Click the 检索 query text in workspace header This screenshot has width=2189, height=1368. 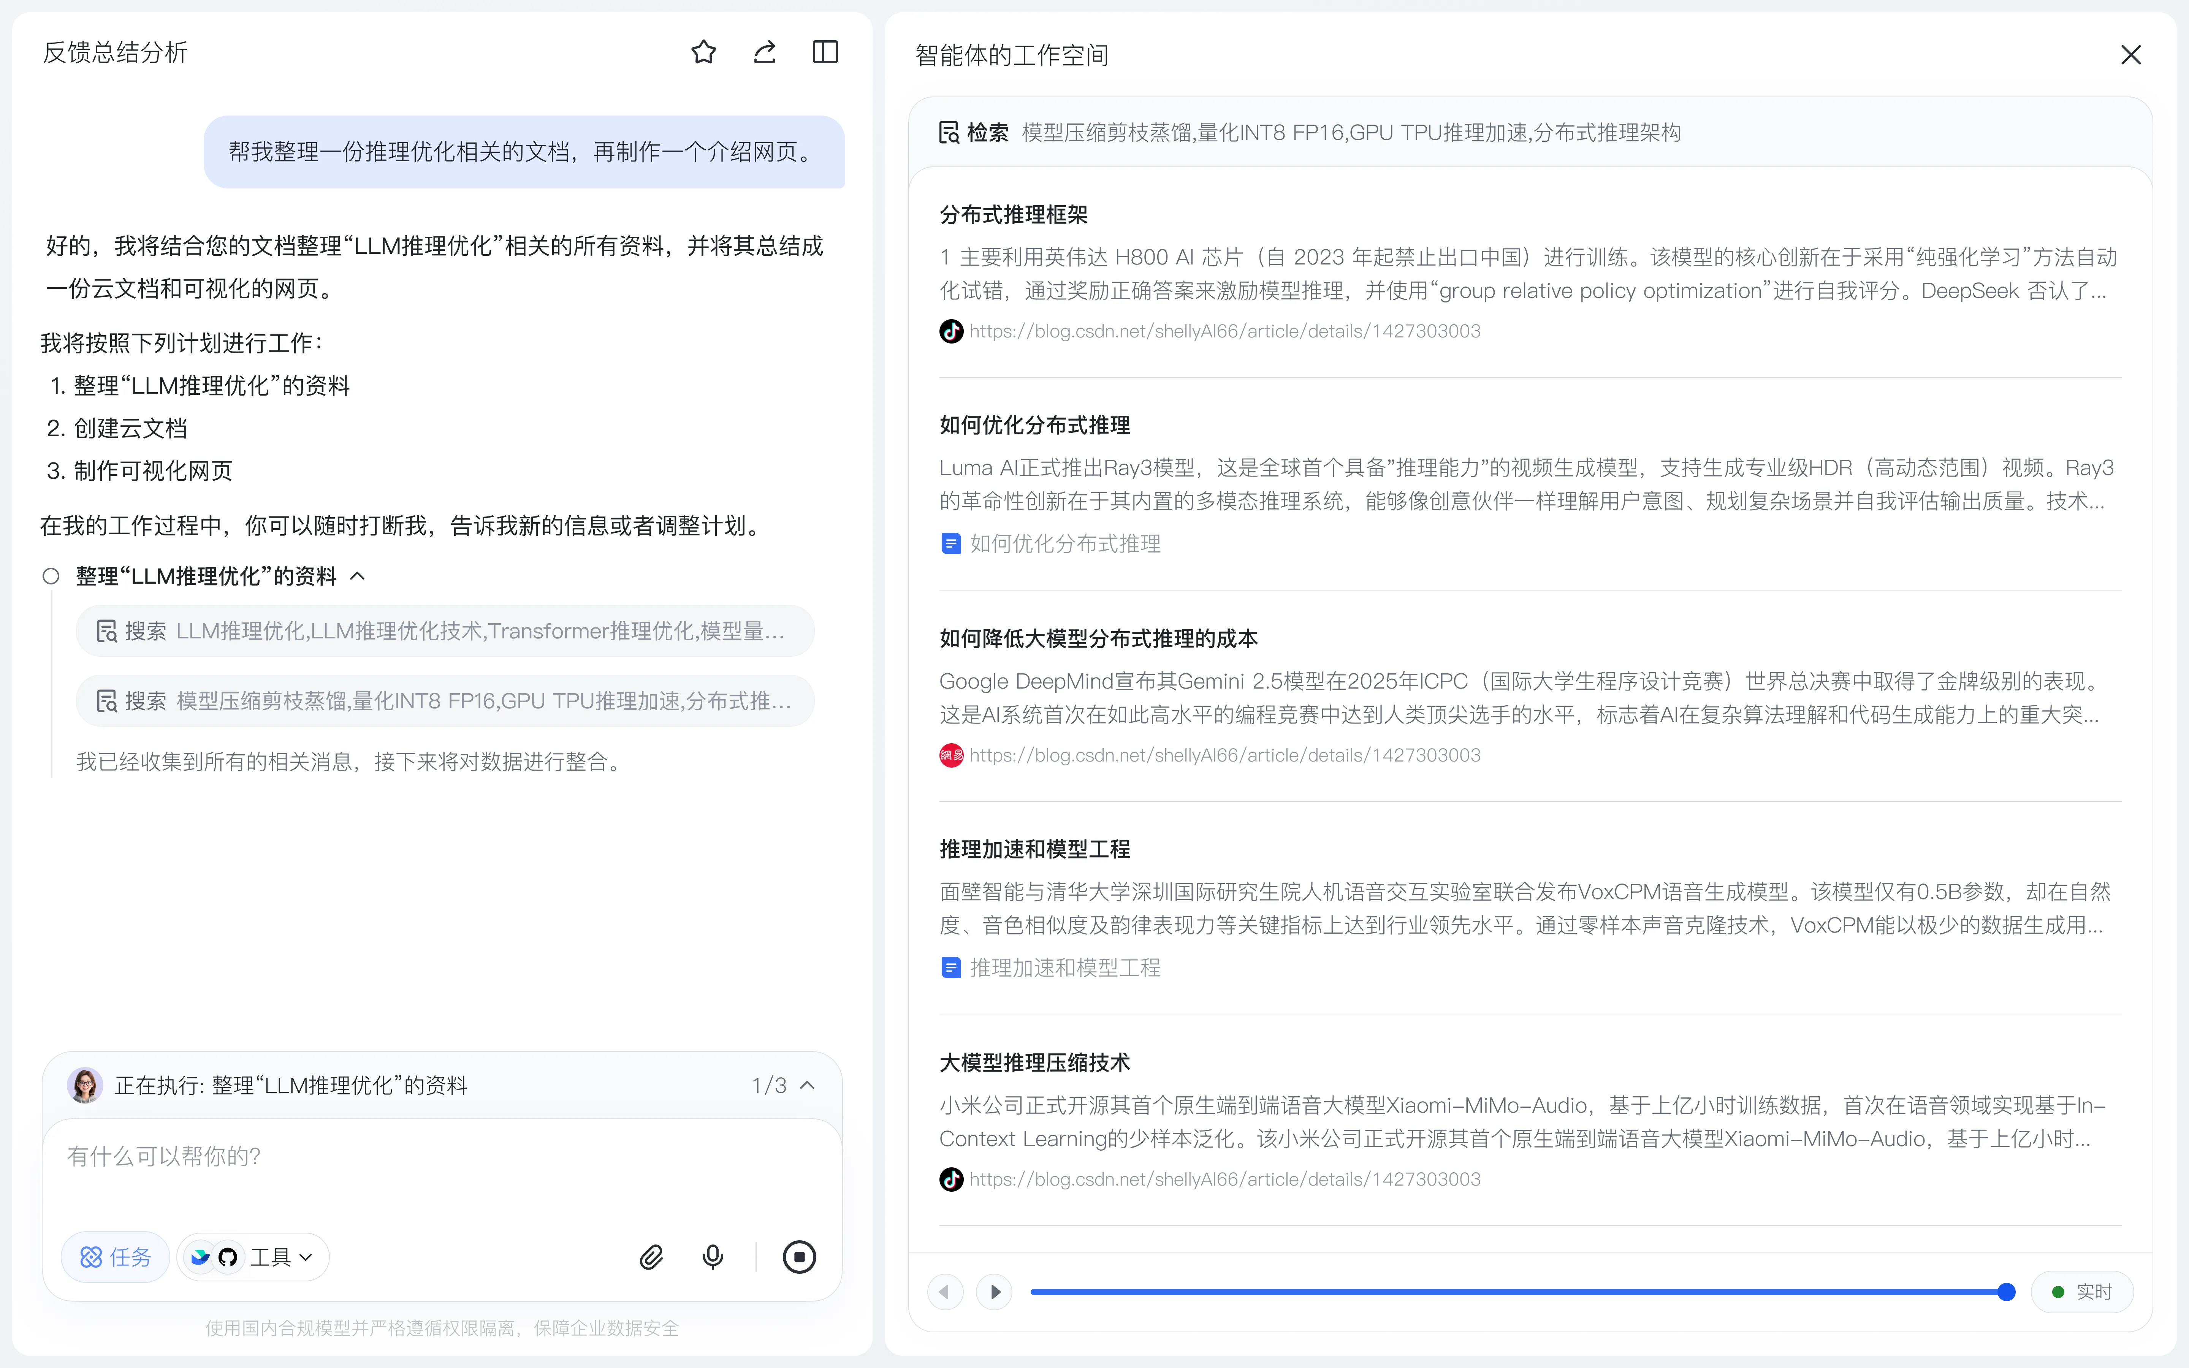pos(1351,133)
